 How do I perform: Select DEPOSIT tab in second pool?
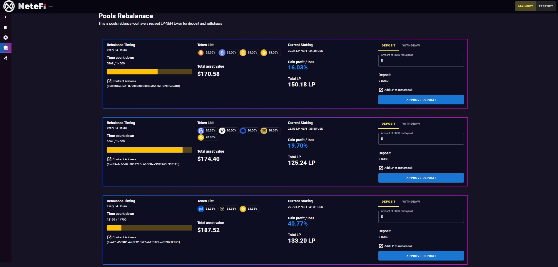pyautogui.click(x=388, y=124)
